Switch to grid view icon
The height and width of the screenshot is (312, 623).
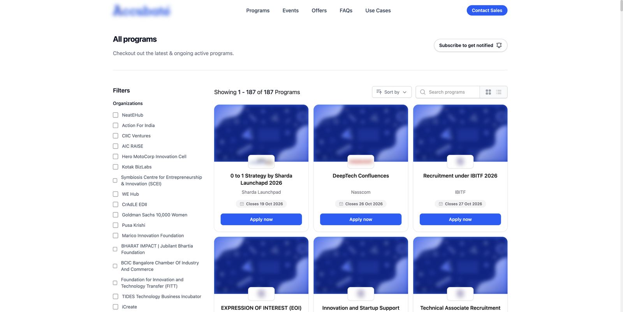pos(488,92)
